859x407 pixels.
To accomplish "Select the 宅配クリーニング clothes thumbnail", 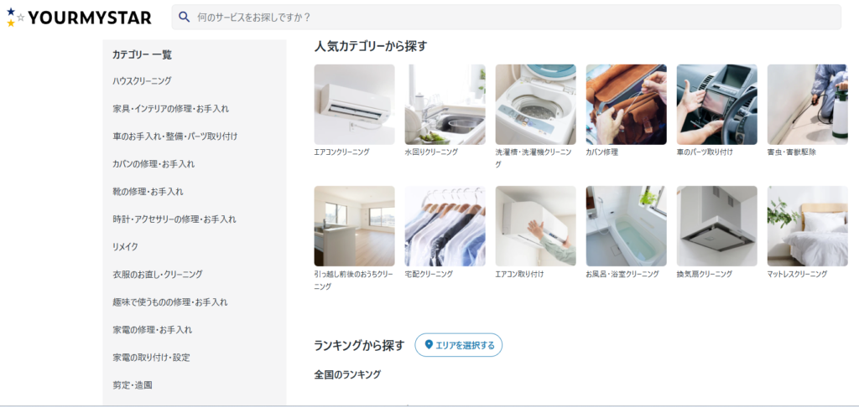I will 445,226.
